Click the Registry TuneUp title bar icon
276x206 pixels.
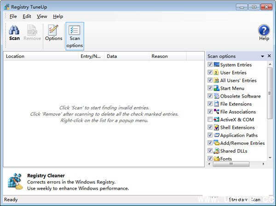click(x=7, y=7)
